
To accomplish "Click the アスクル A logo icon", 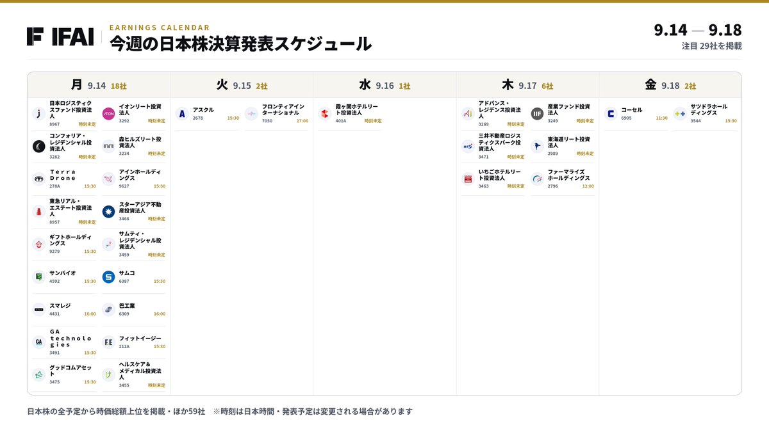I will click(182, 114).
